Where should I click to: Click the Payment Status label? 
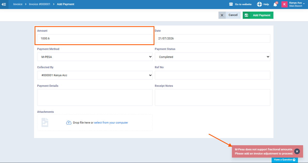[x=165, y=49]
